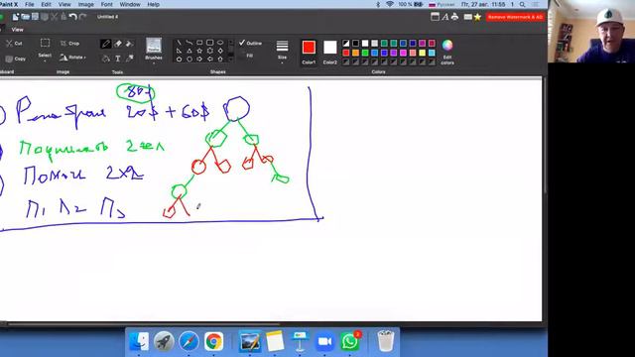
Task: Click Remove Watermark & AD button
Action: pos(515,17)
